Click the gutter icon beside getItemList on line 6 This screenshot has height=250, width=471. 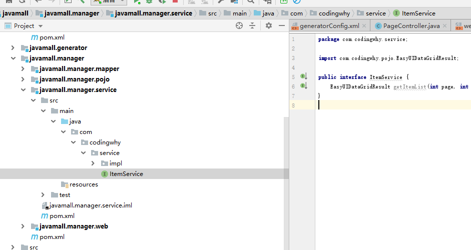(x=303, y=86)
